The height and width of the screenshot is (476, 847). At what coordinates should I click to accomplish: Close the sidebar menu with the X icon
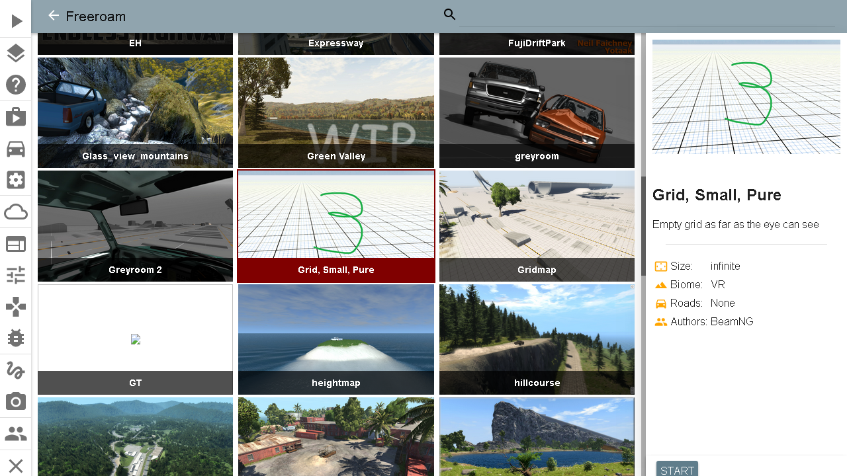tap(16, 465)
